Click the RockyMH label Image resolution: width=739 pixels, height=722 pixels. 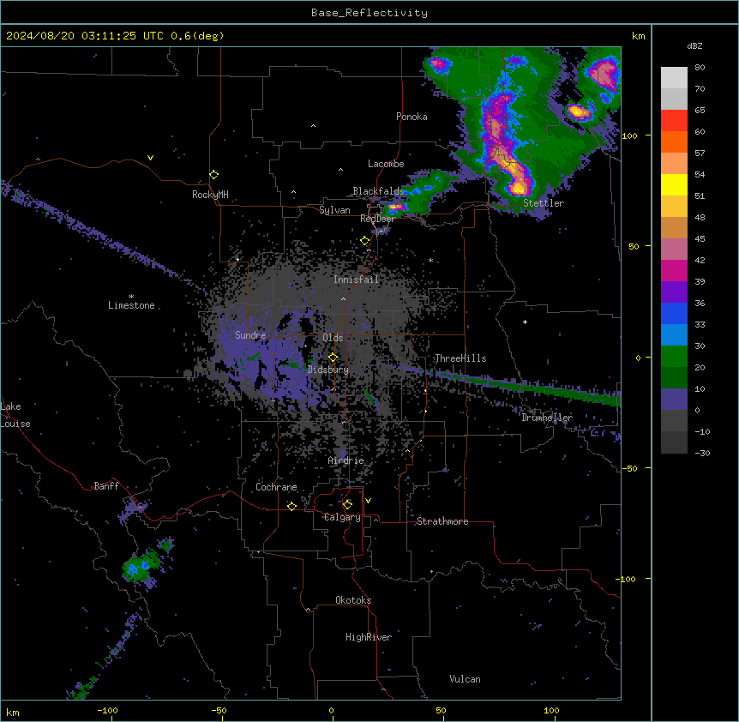point(210,195)
